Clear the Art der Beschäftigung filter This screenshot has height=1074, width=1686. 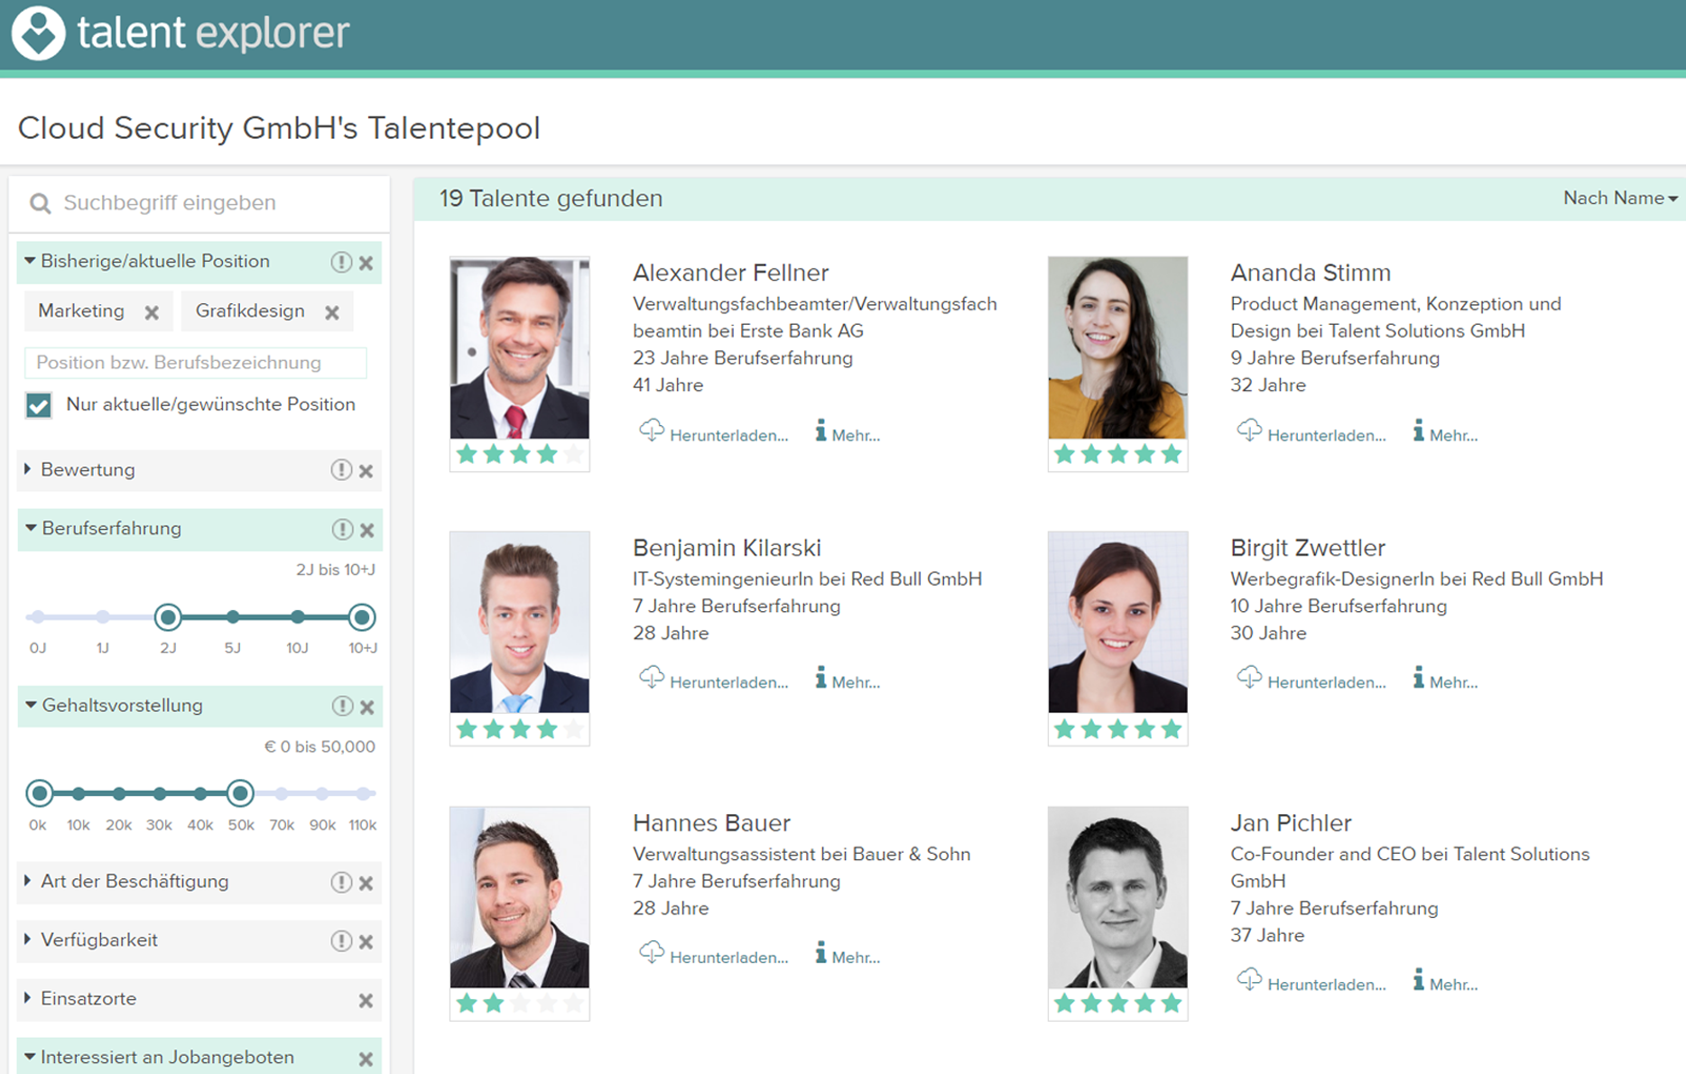click(366, 883)
